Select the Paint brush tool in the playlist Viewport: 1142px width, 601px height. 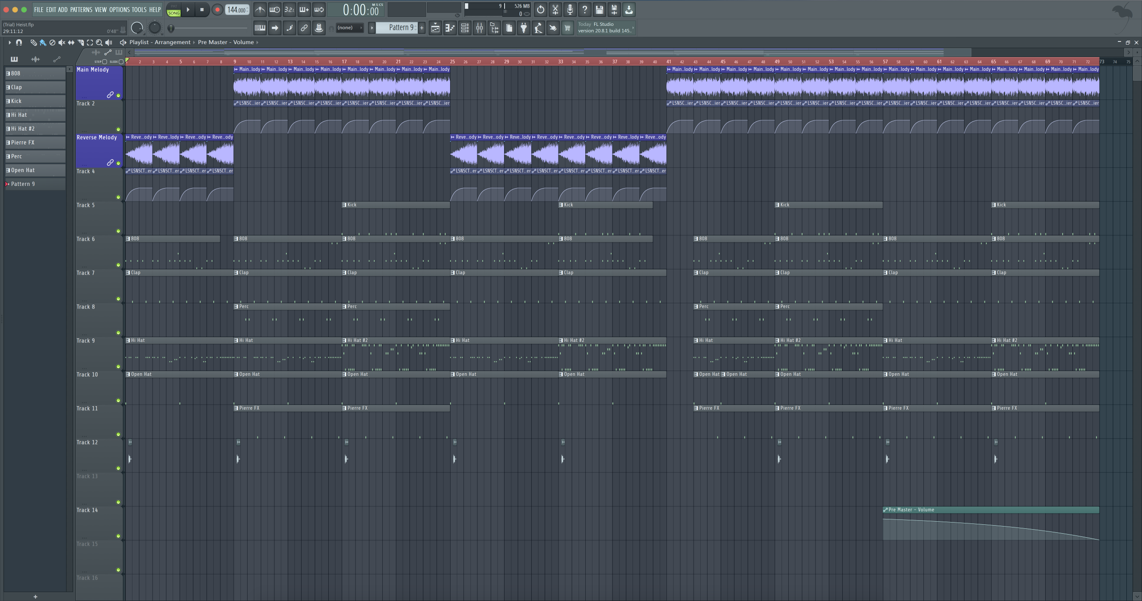(43, 42)
